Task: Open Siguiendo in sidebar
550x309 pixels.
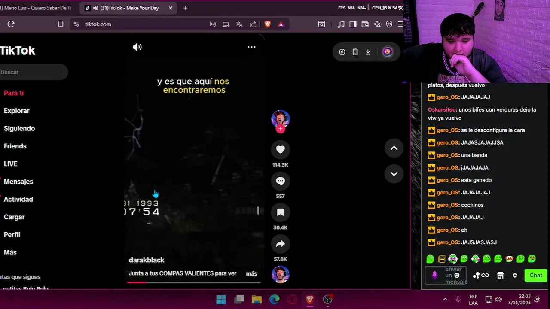Action: [19, 128]
